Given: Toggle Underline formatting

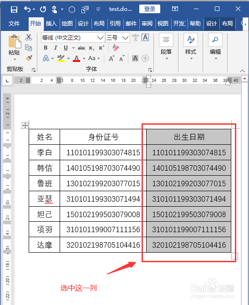Looking at the screenshot, I should [x=66, y=48].
